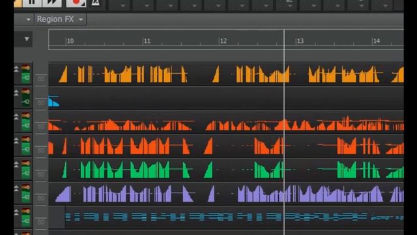Screen dimensions: 417x235
Task: Open the triangle dropdown left of the ruler
Action: pos(27,39)
